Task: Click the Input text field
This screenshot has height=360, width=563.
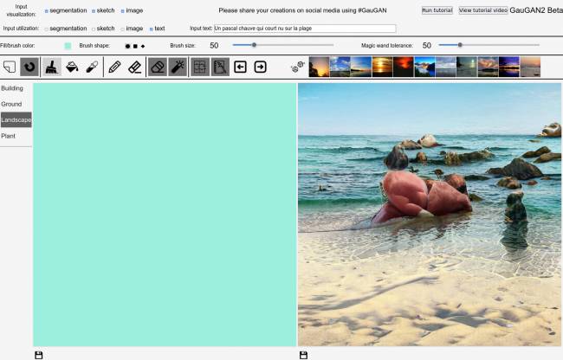Action: coord(304,29)
